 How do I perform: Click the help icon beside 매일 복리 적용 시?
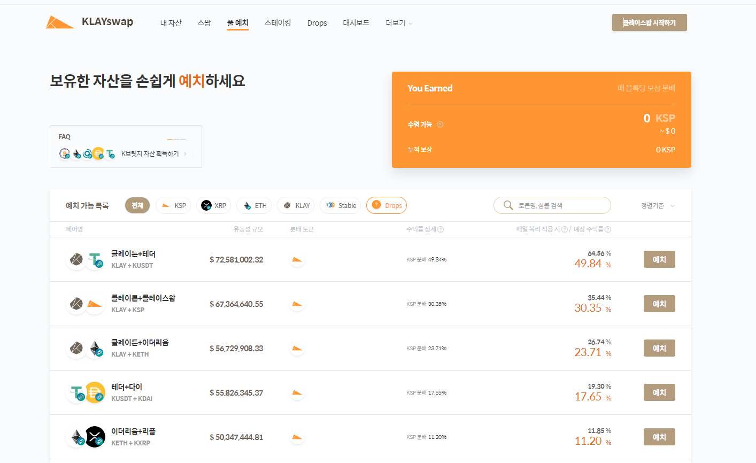(565, 229)
